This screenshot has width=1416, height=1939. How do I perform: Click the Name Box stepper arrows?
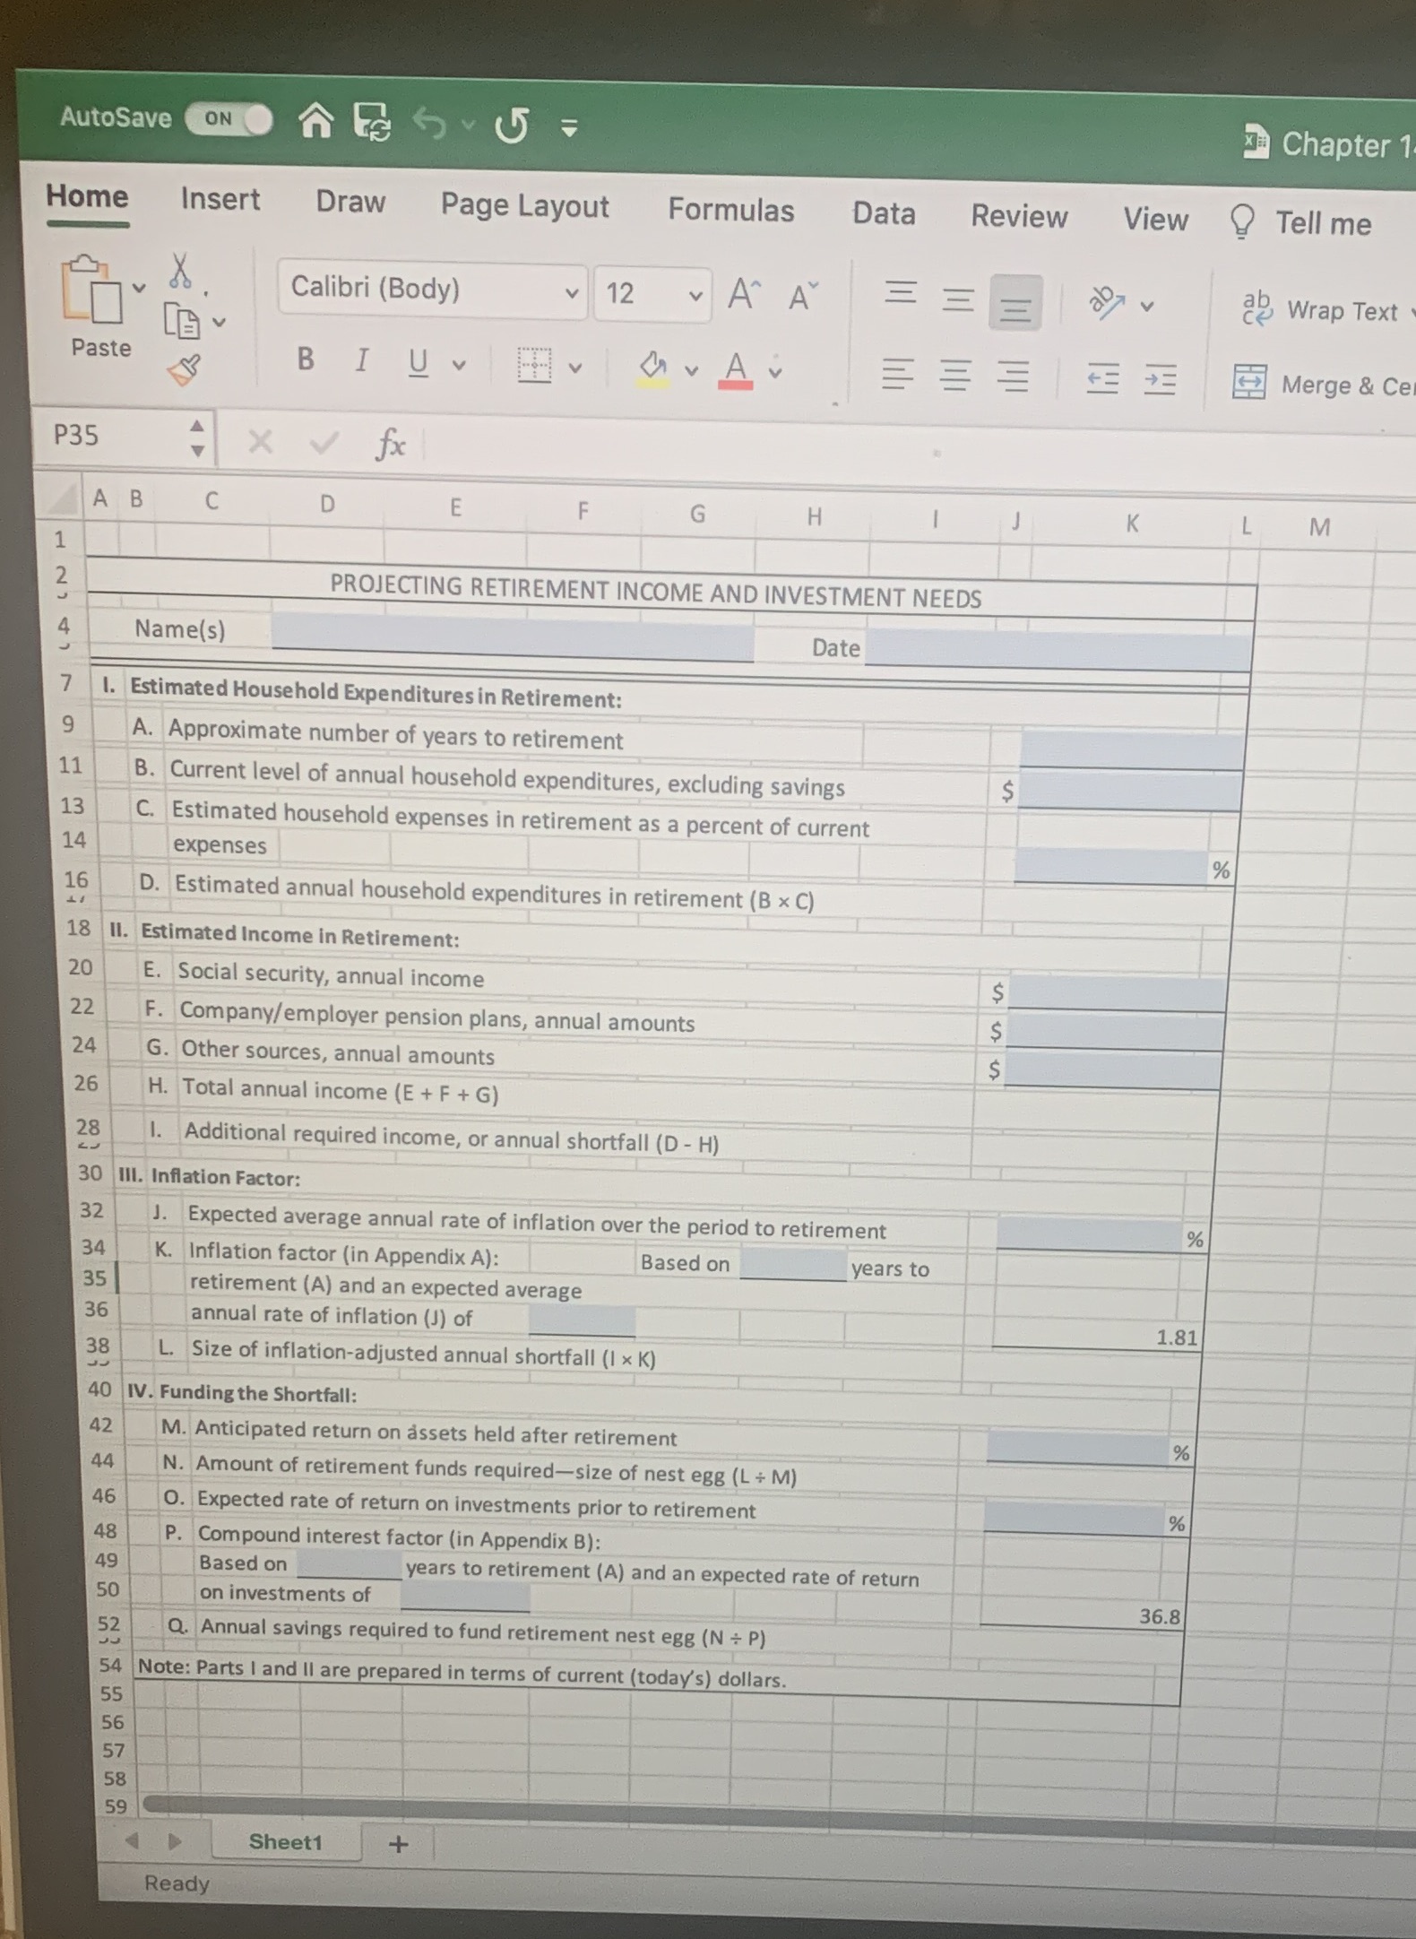[x=197, y=437]
